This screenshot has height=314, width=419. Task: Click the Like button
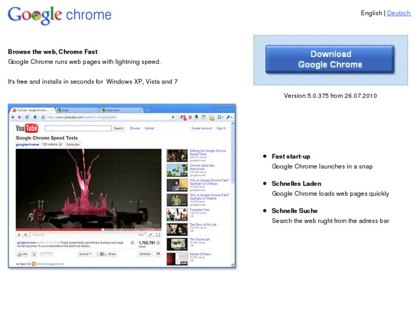(x=22, y=254)
